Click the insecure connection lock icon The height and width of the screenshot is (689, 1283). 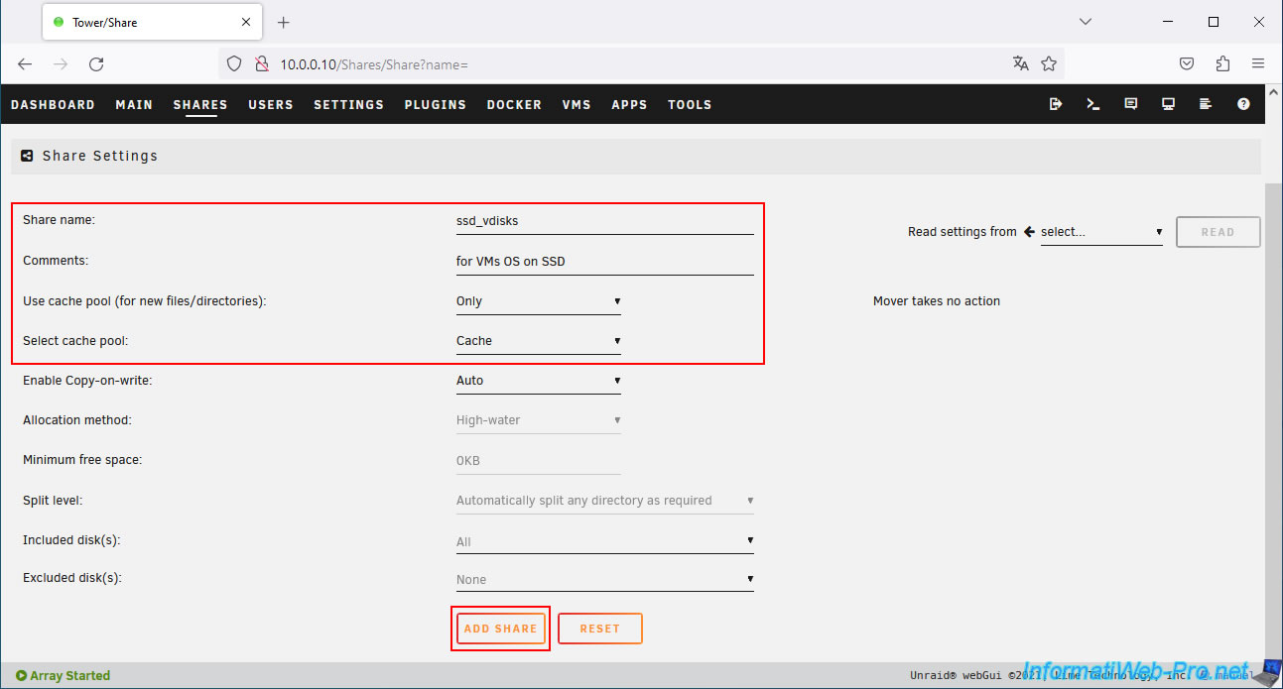pos(262,63)
